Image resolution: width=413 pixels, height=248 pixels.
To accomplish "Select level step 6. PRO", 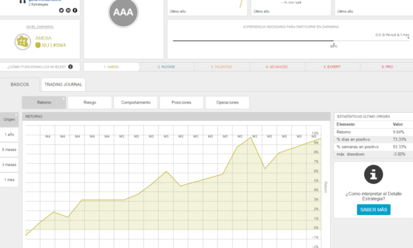I will [x=387, y=67].
